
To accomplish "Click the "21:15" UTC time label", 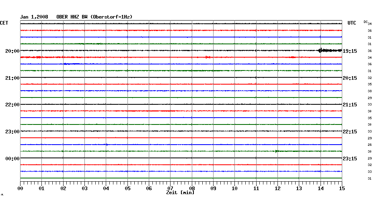I will [x=350, y=105].
